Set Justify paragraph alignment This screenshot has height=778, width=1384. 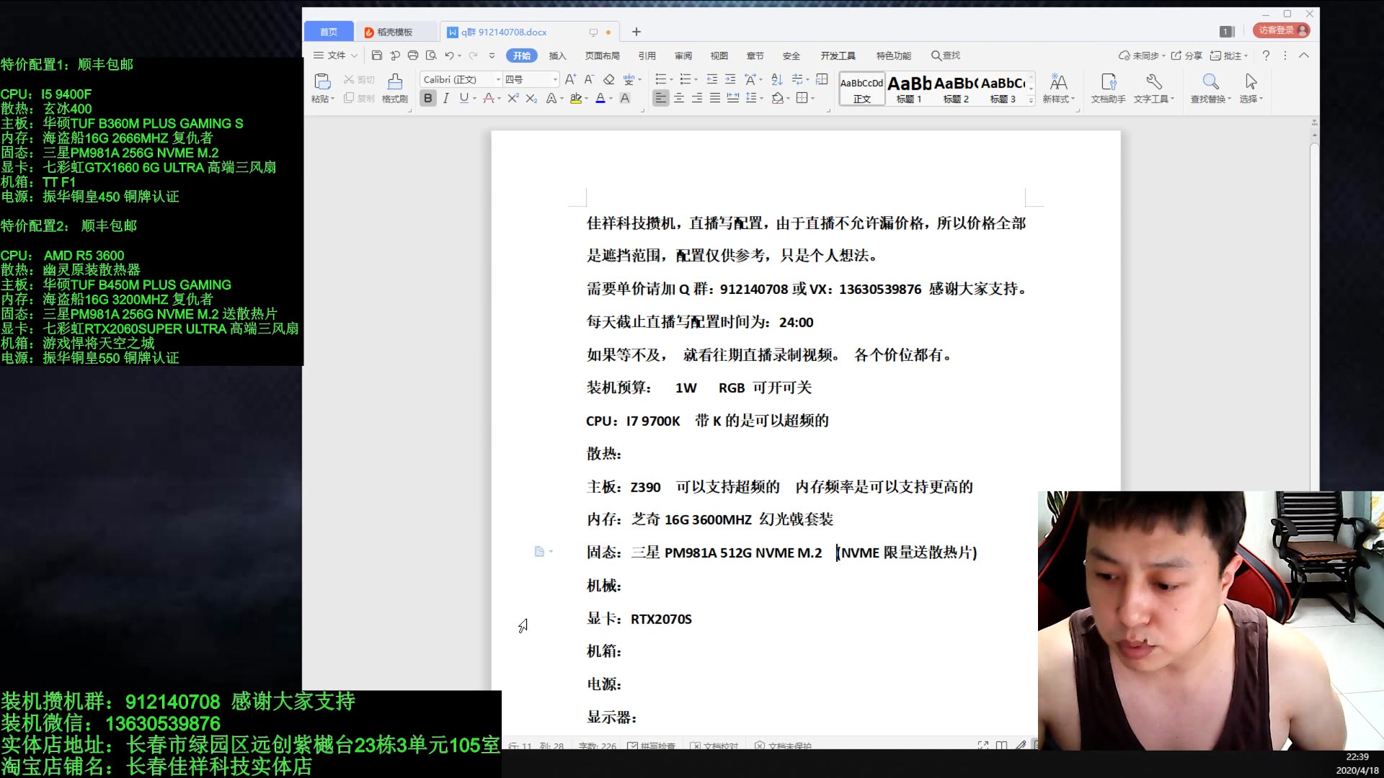pyautogui.click(x=714, y=98)
